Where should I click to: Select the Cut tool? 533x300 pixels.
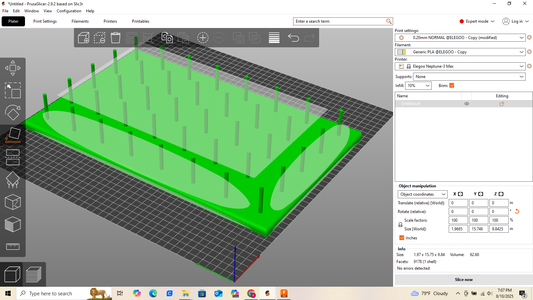13,157
